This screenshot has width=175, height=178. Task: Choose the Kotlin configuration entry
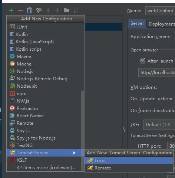[46, 34]
